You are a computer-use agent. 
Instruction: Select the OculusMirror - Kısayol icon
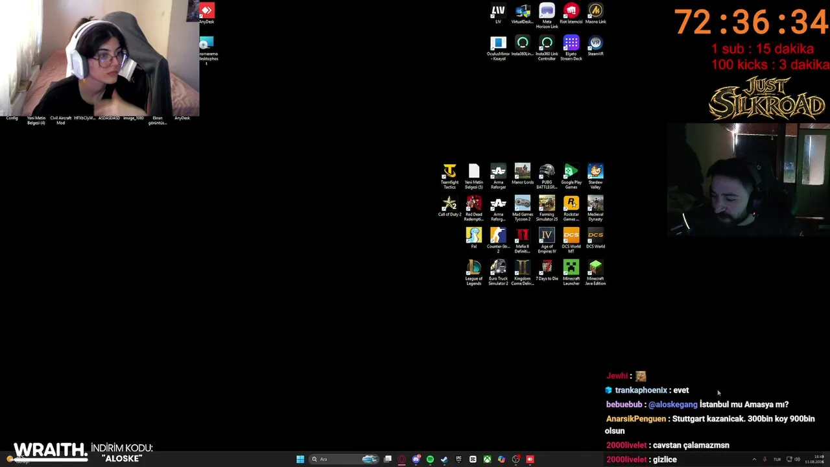click(498, 49)
